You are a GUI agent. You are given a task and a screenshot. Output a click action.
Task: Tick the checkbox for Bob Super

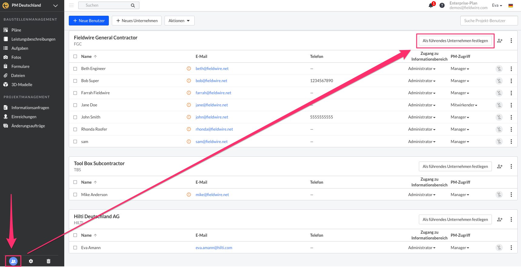(x=75, y=81)
